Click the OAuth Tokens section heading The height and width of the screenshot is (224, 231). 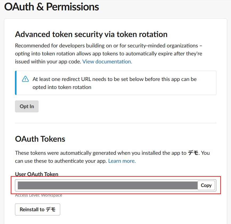point(40,139)
